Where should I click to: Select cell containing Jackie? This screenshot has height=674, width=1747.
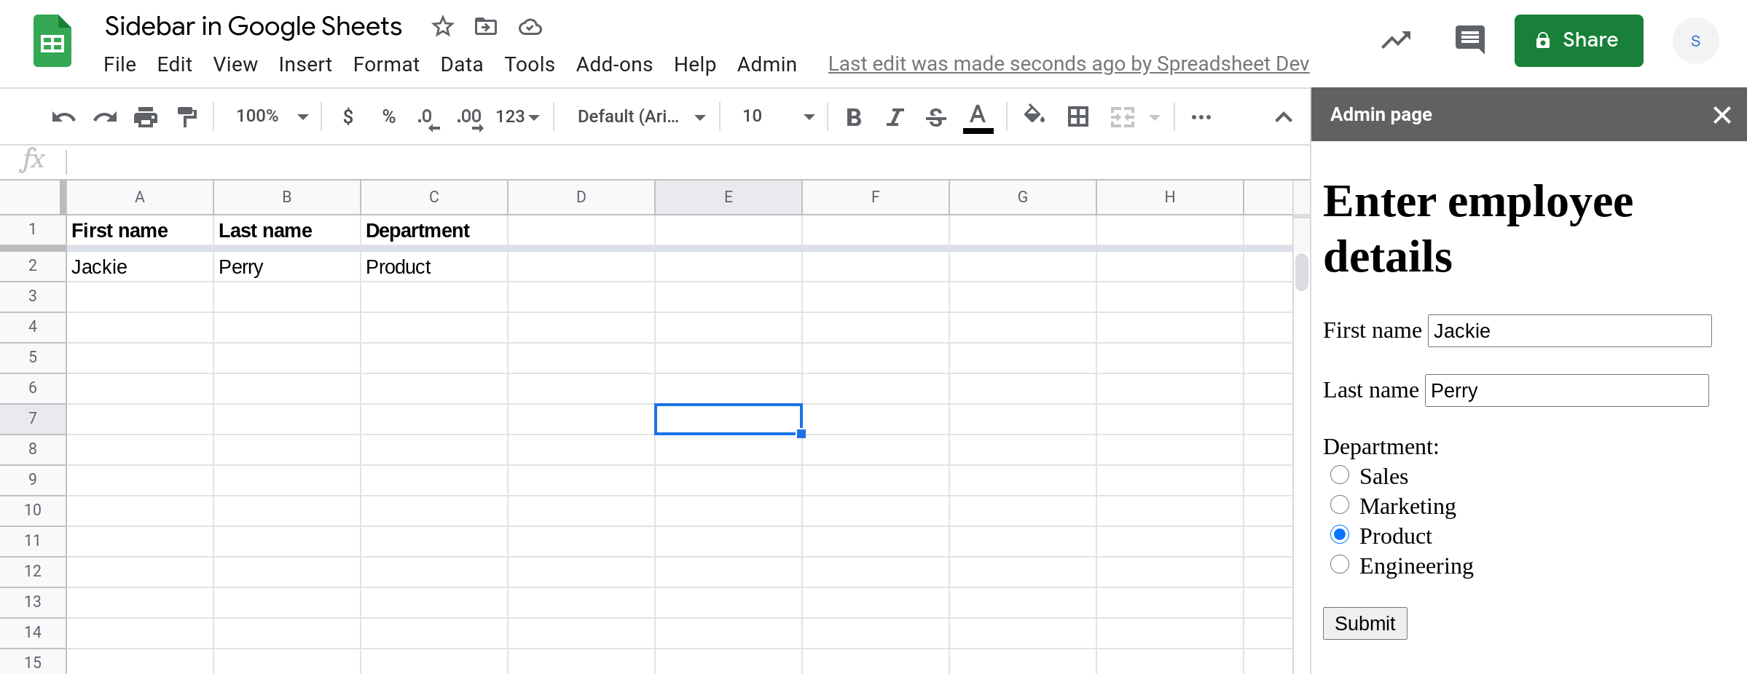click(x=140, y=266)
